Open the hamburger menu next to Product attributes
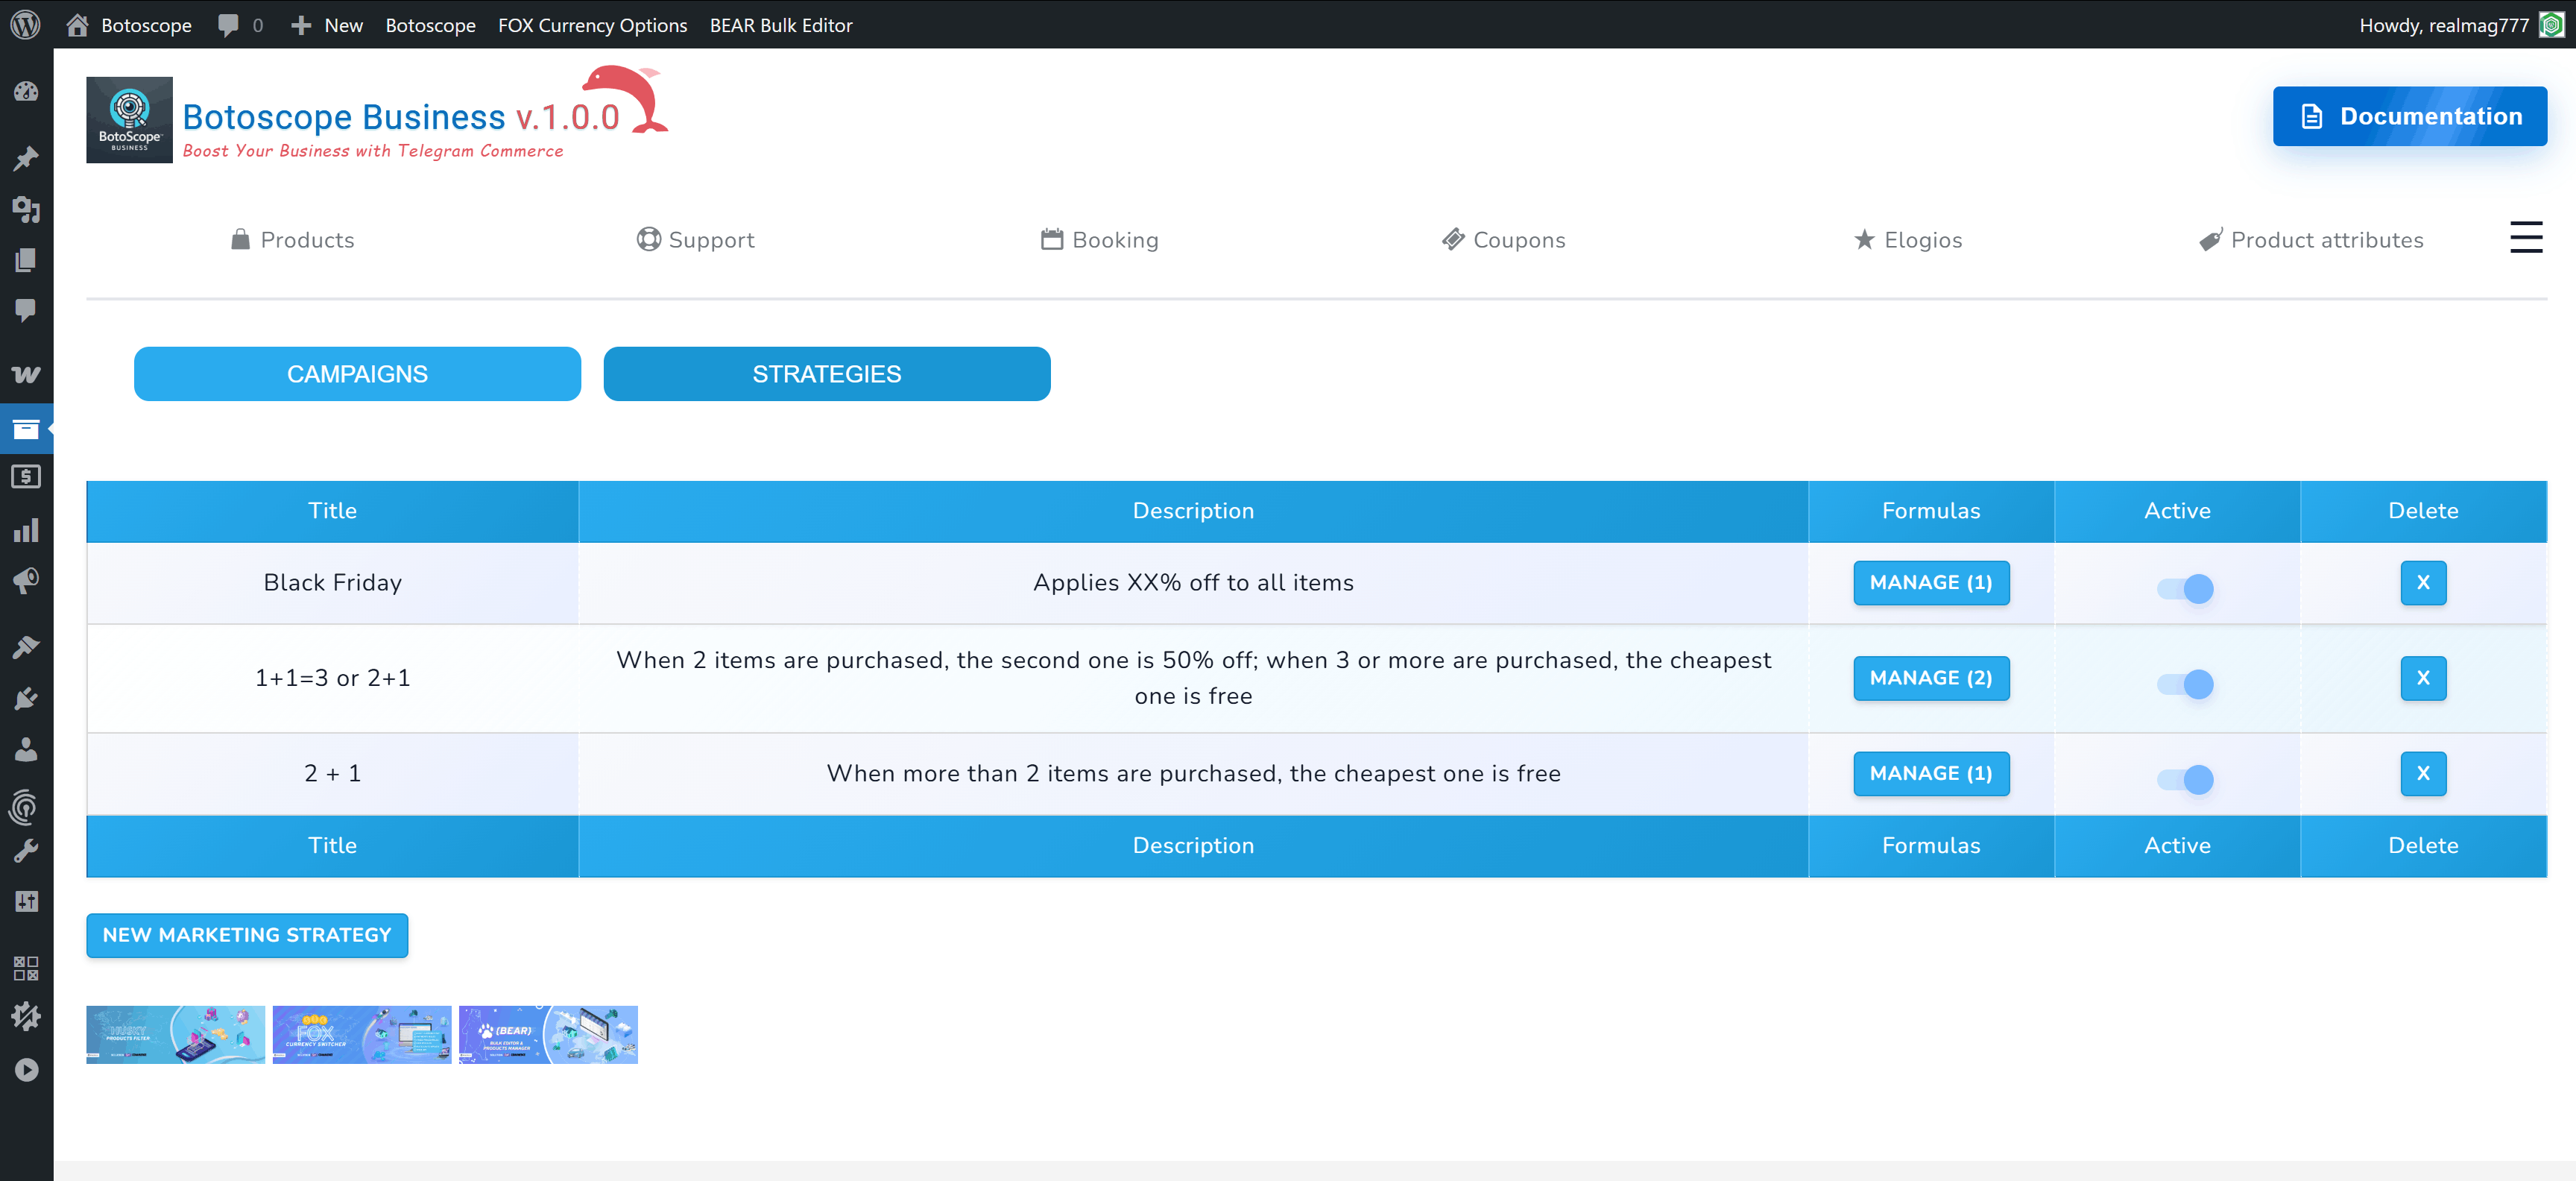The height and width of the screenshot is (1181, 2576). point(2527,237)
